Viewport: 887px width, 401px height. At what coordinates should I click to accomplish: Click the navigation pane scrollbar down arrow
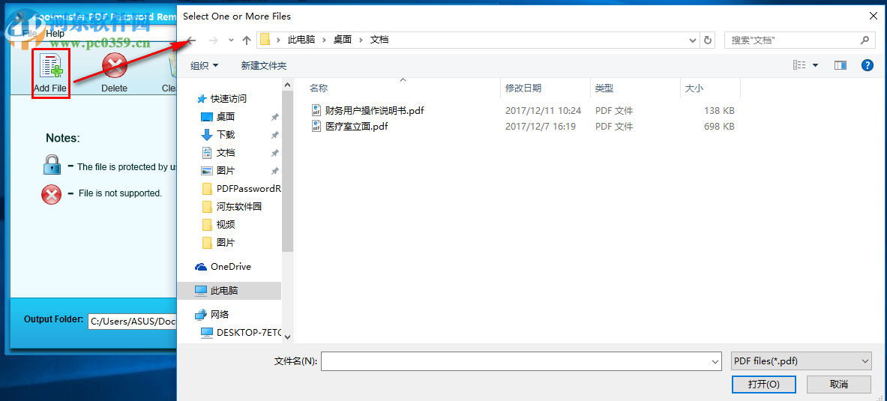click(x=287, y=336)
